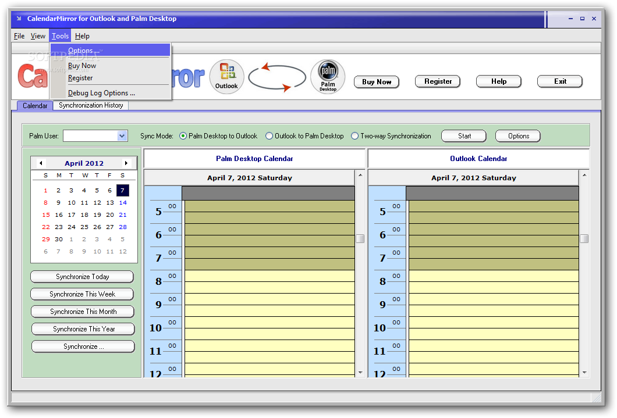This screenshot has width=617, height=418.
Task: Click the Outlook Calendar heading
Action: tap(478, 159)
